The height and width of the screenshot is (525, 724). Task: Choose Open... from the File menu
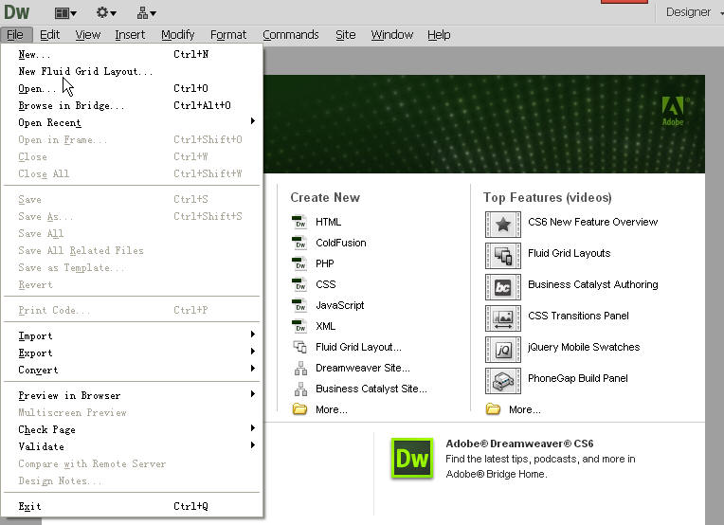(x=132, y=88)
